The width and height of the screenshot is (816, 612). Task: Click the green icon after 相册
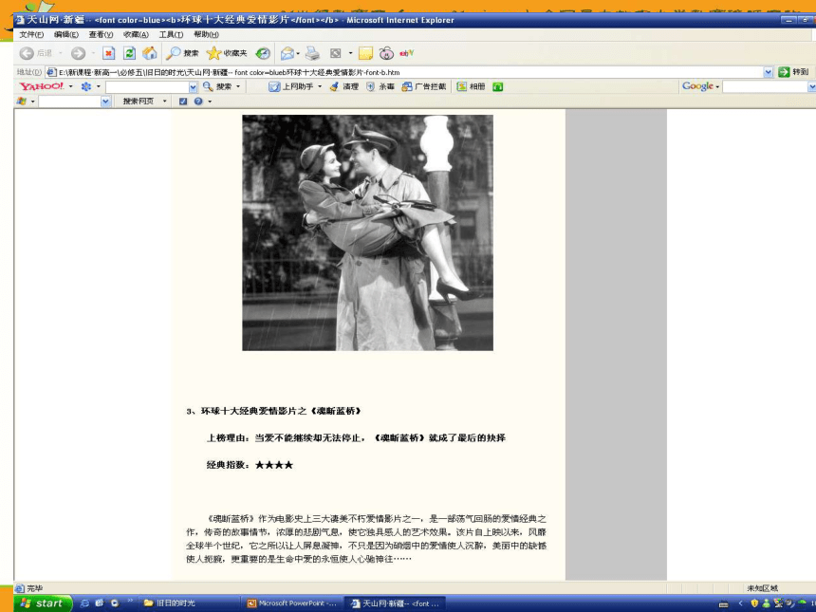tap(497, 86)
